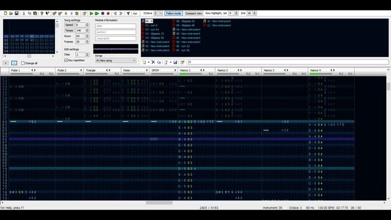Go to previous frame arrow
Viewport: 391px width, 220px height.
coord(115,13)
